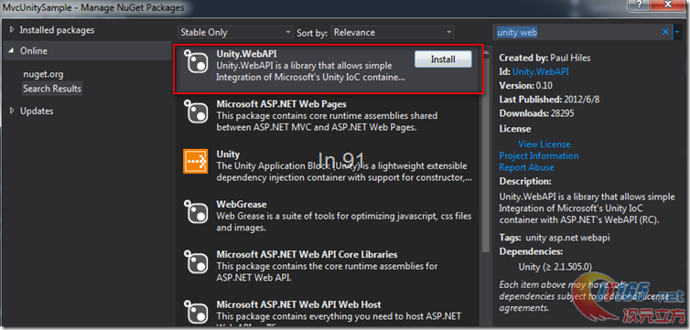Select the WebGrease package title
Viewport: 690px width, 330px height.
(x=242, y=205)
